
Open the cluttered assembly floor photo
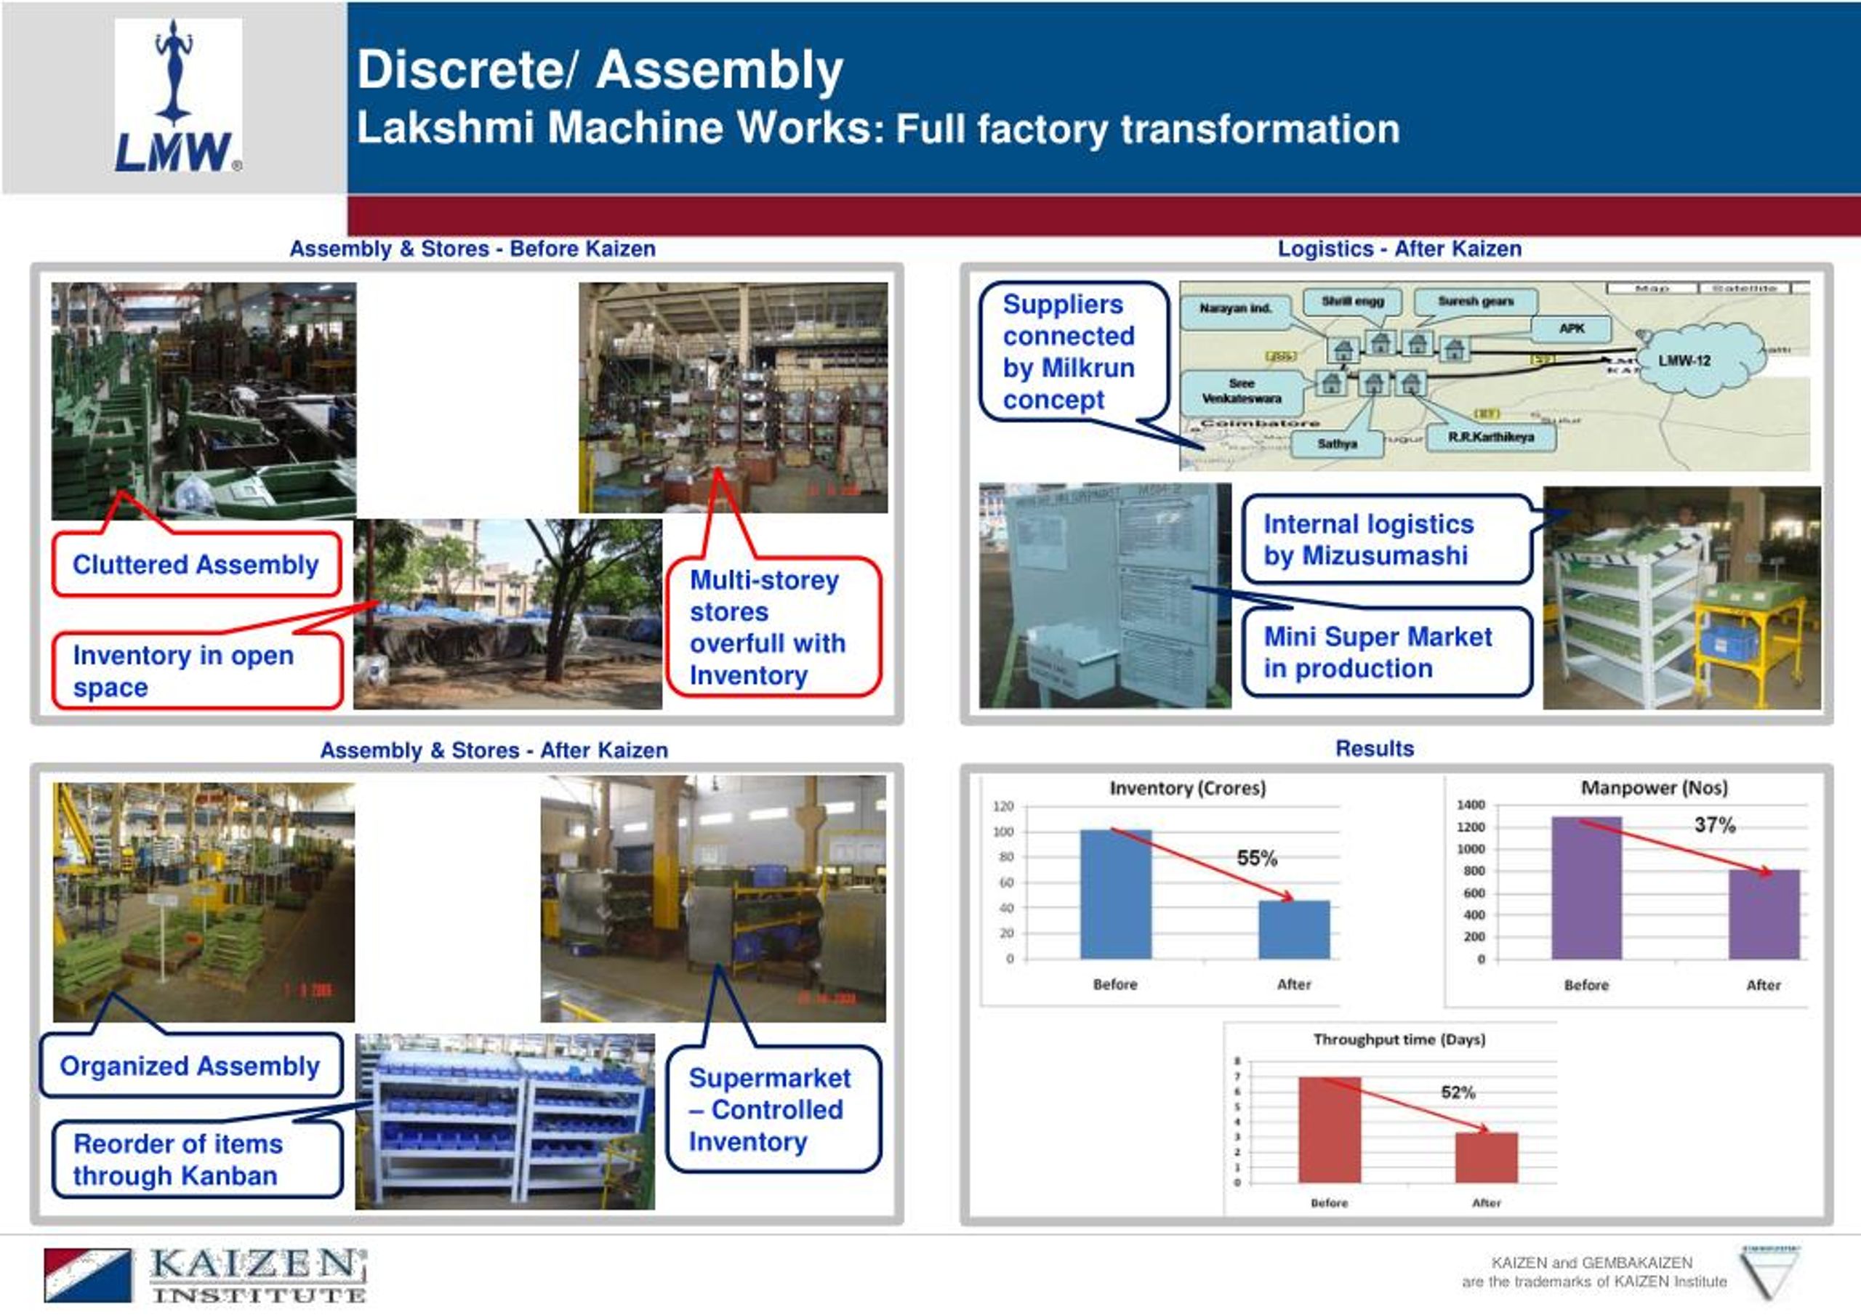(x=204, y=401)
